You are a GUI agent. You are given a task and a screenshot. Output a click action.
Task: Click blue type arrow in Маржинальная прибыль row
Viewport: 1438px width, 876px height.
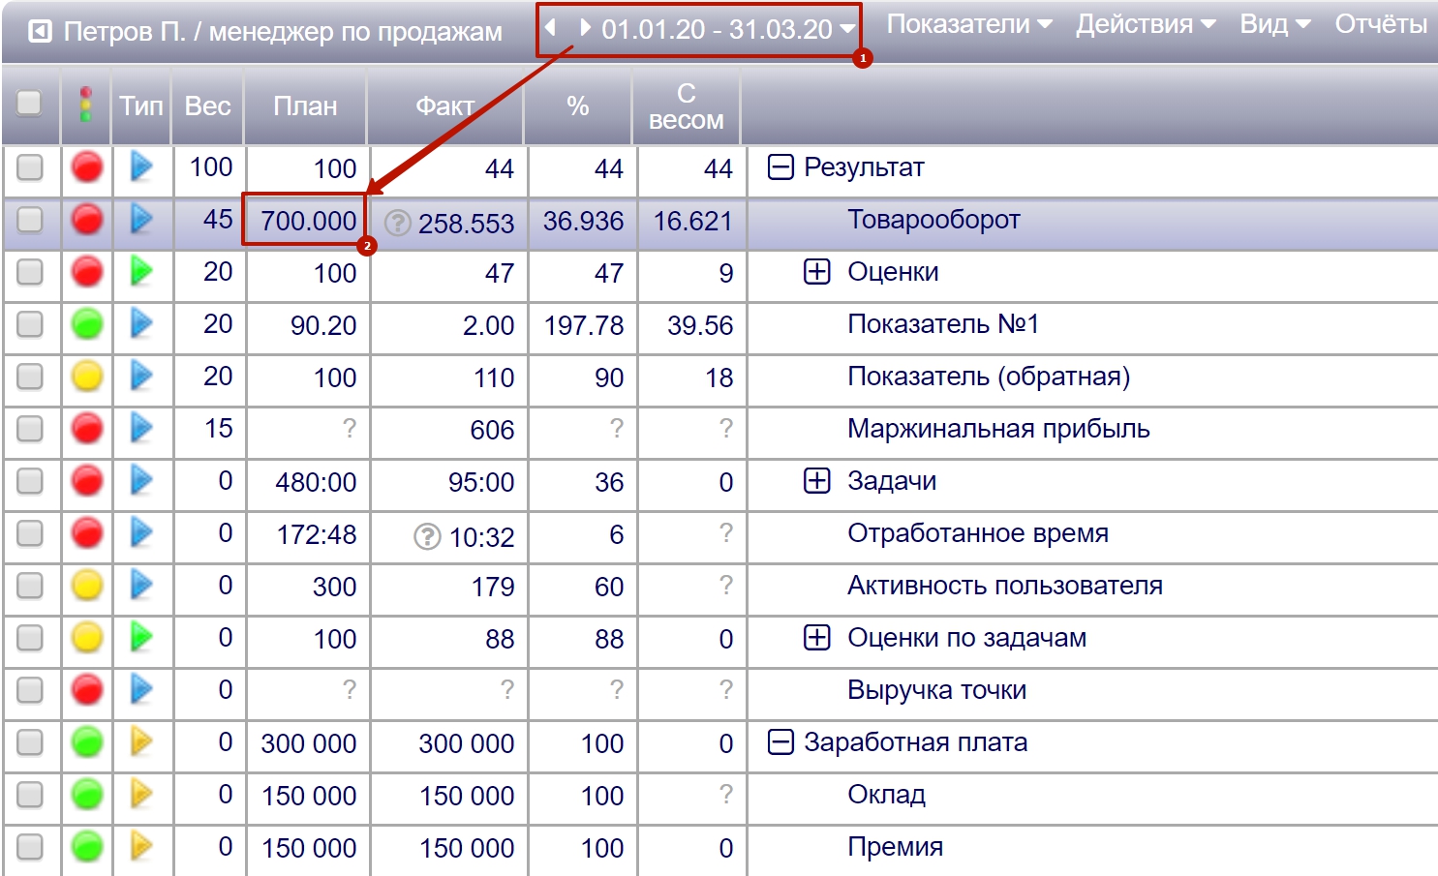[x=141, y=428]
